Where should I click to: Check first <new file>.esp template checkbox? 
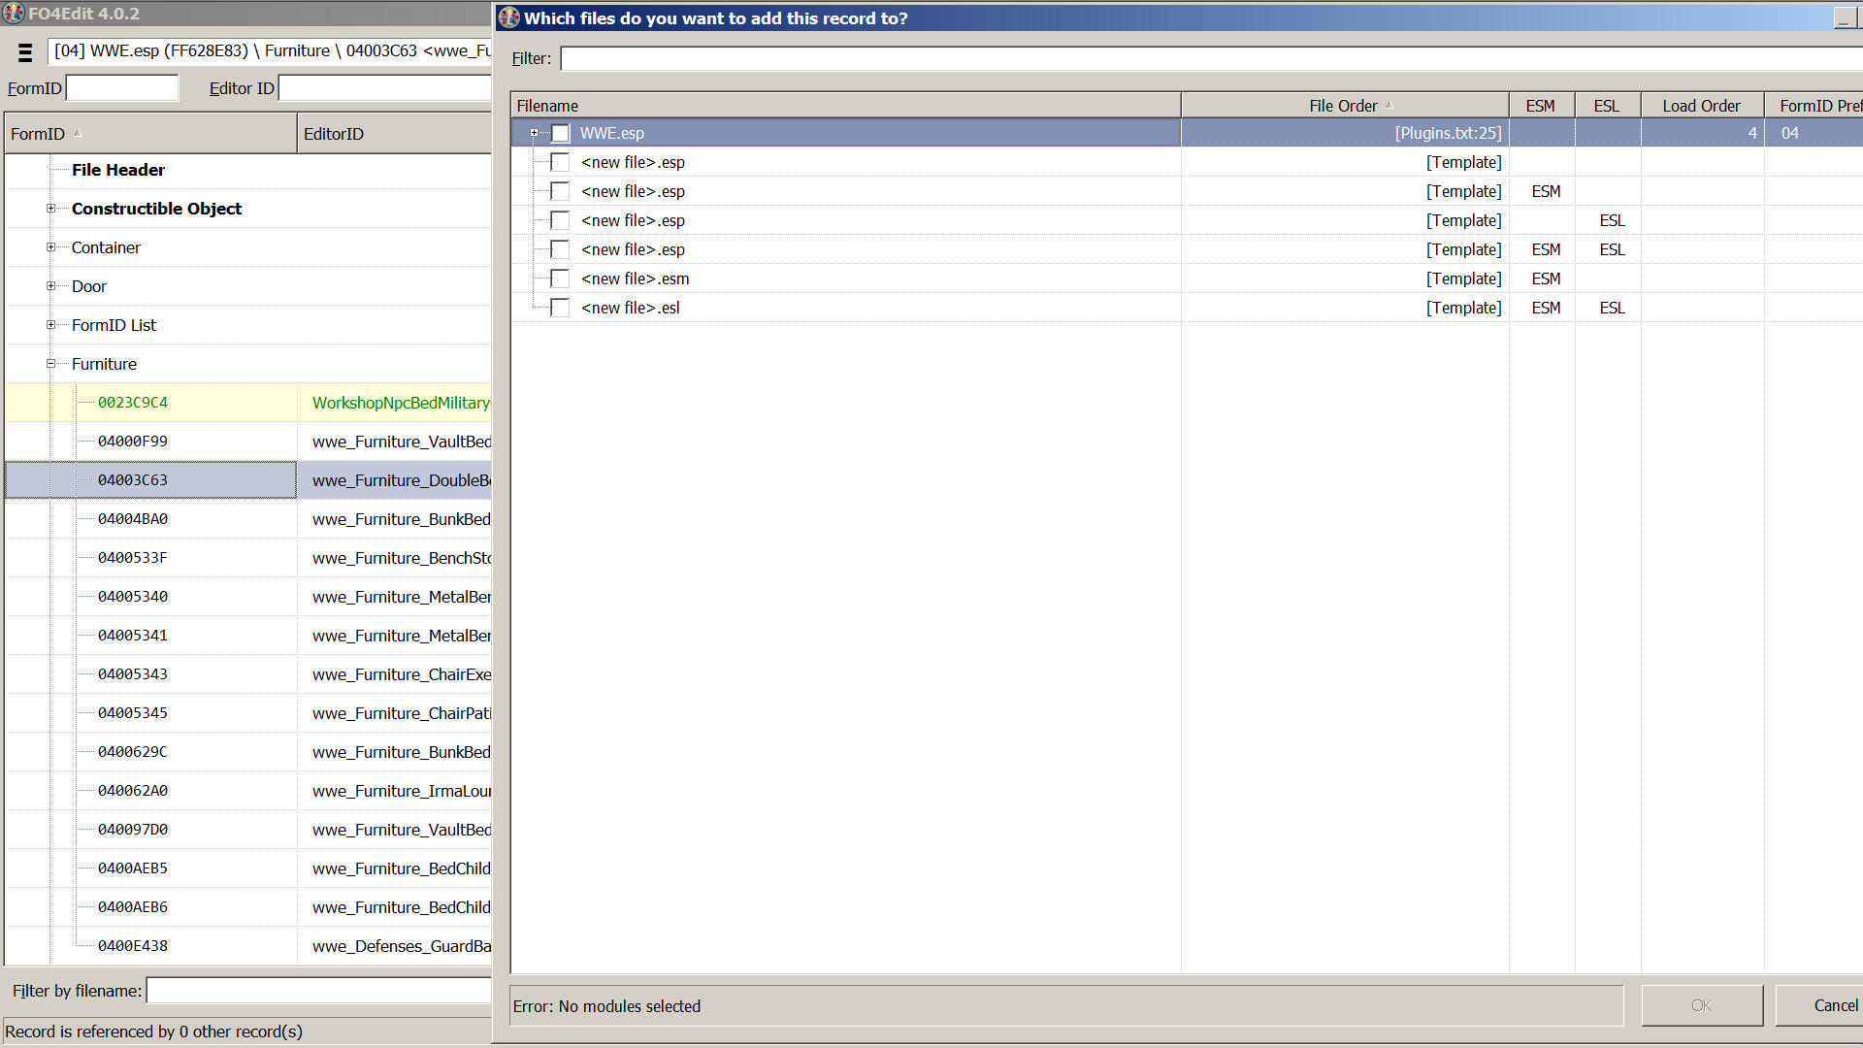tap(560, 162)
